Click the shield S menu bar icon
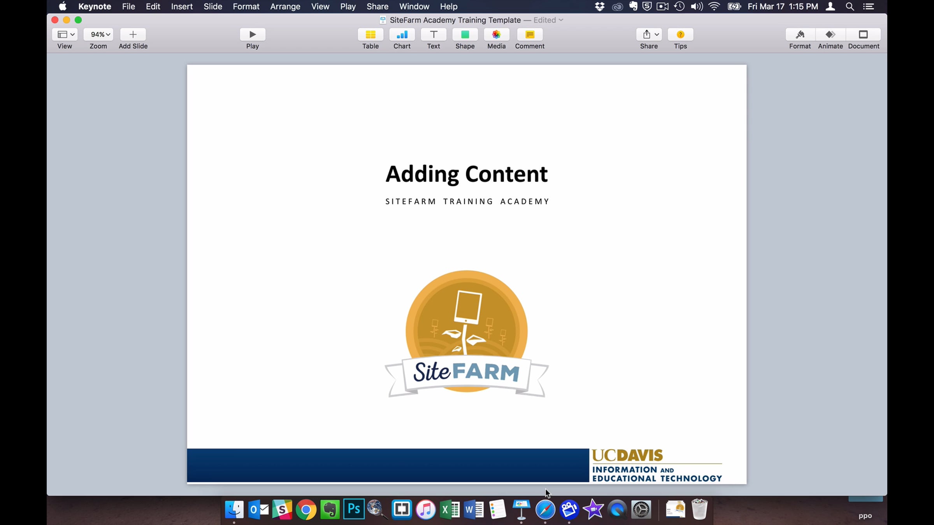The image size is (934, 525). coord(647,7)
